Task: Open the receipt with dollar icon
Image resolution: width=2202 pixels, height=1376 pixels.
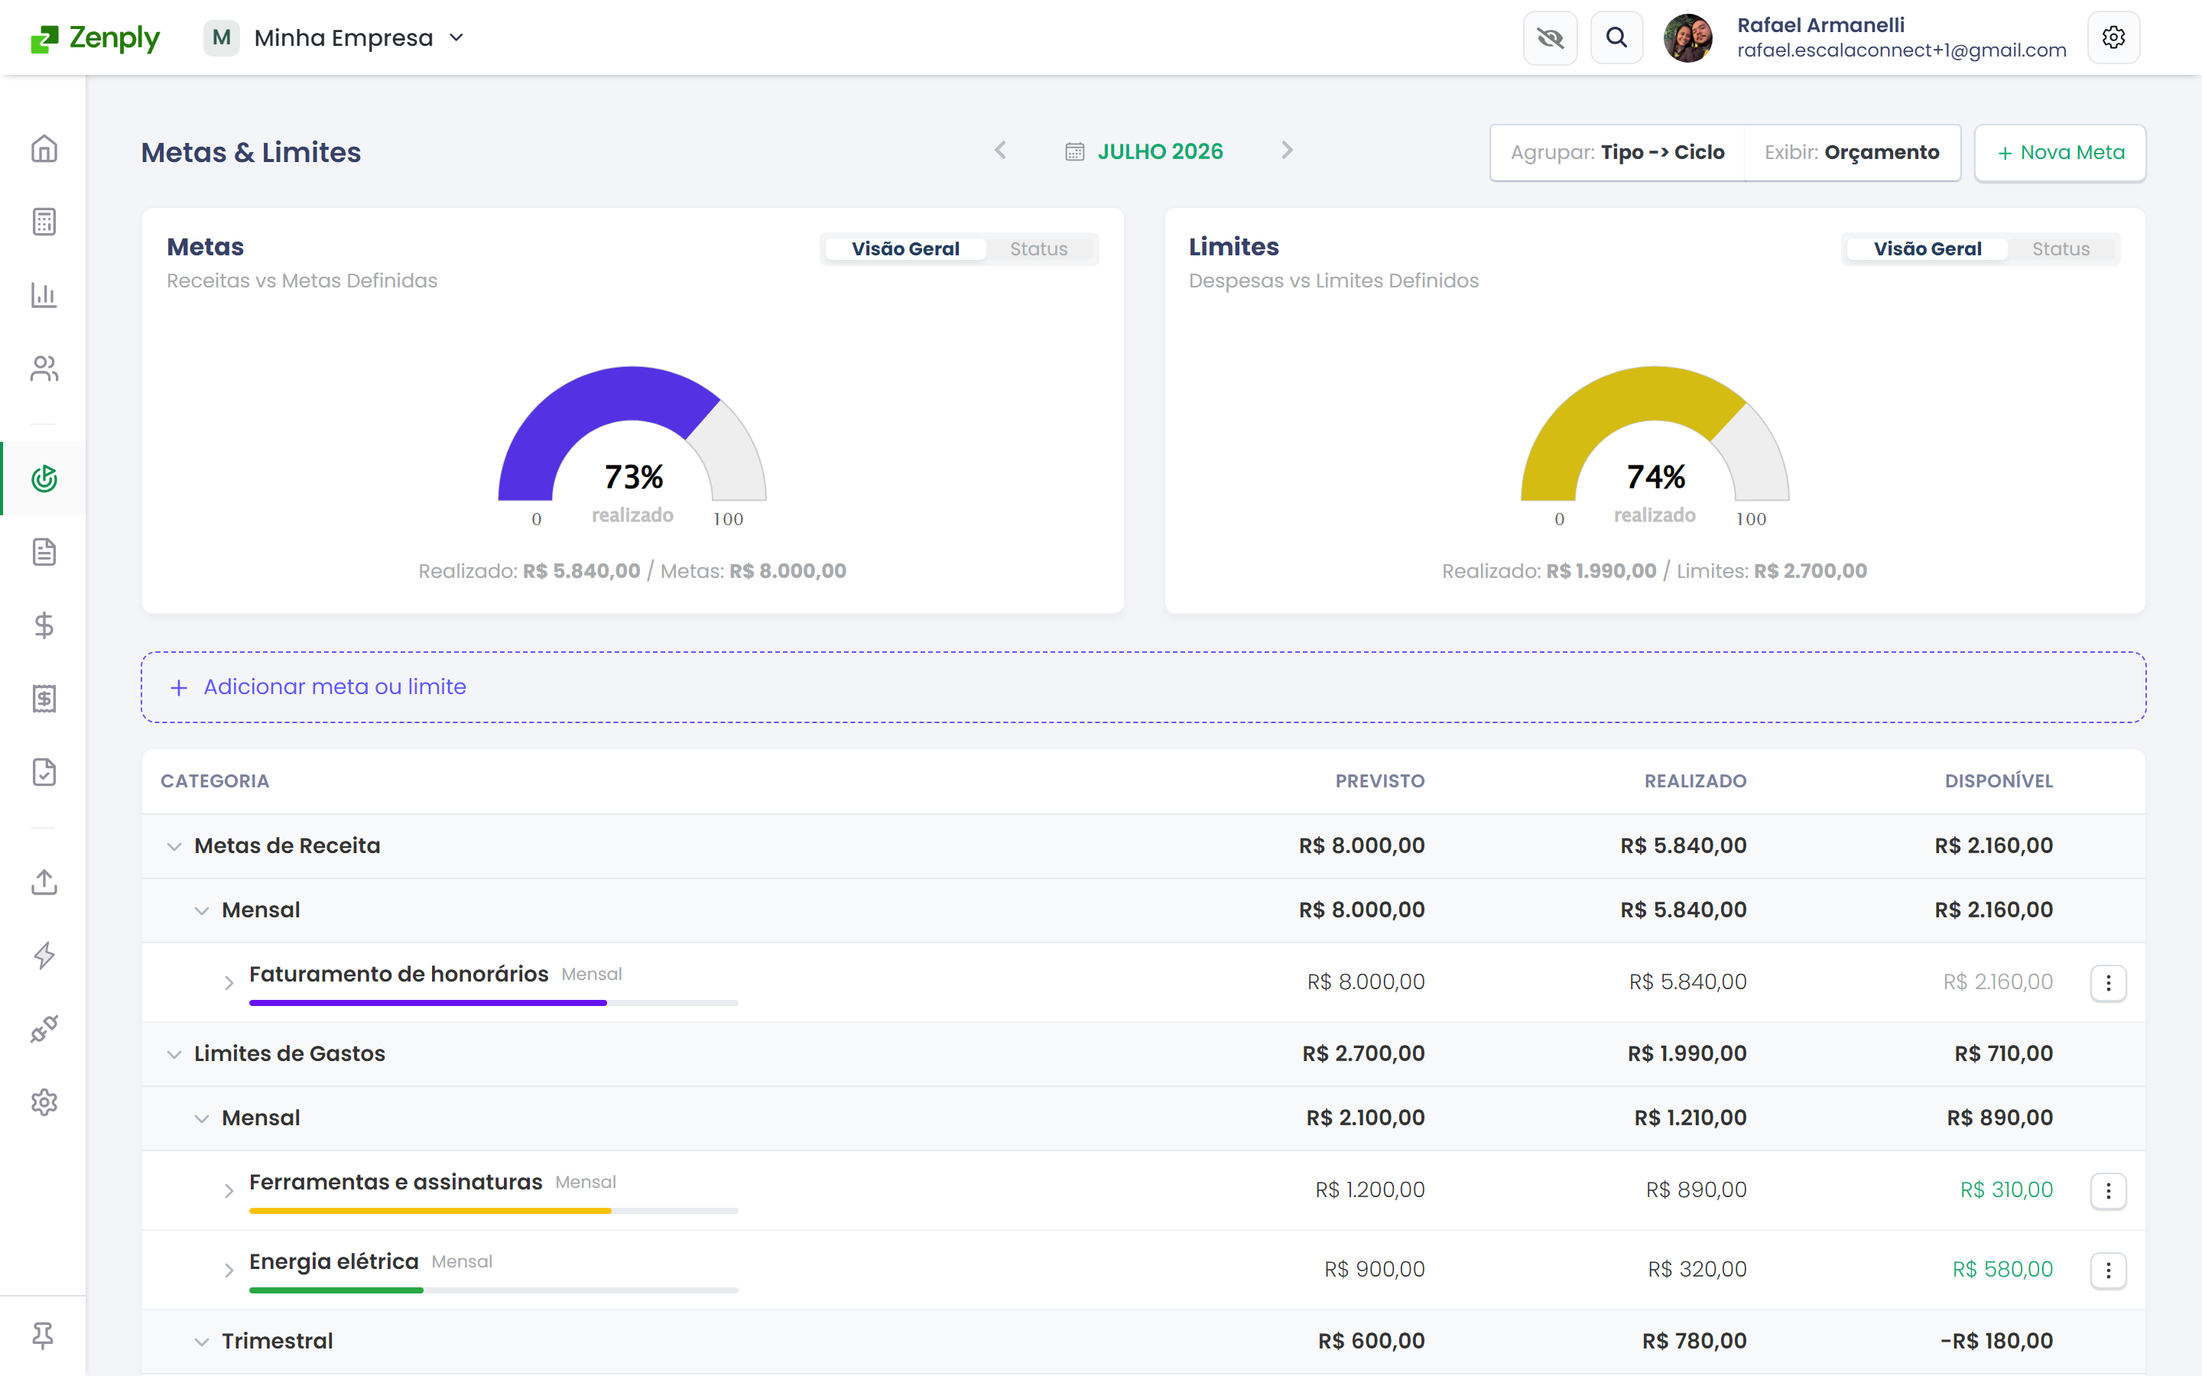Action: (44, 699)
